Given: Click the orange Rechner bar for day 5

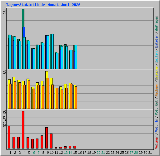Looking at the screenshot, I should (x=29, y=95).
